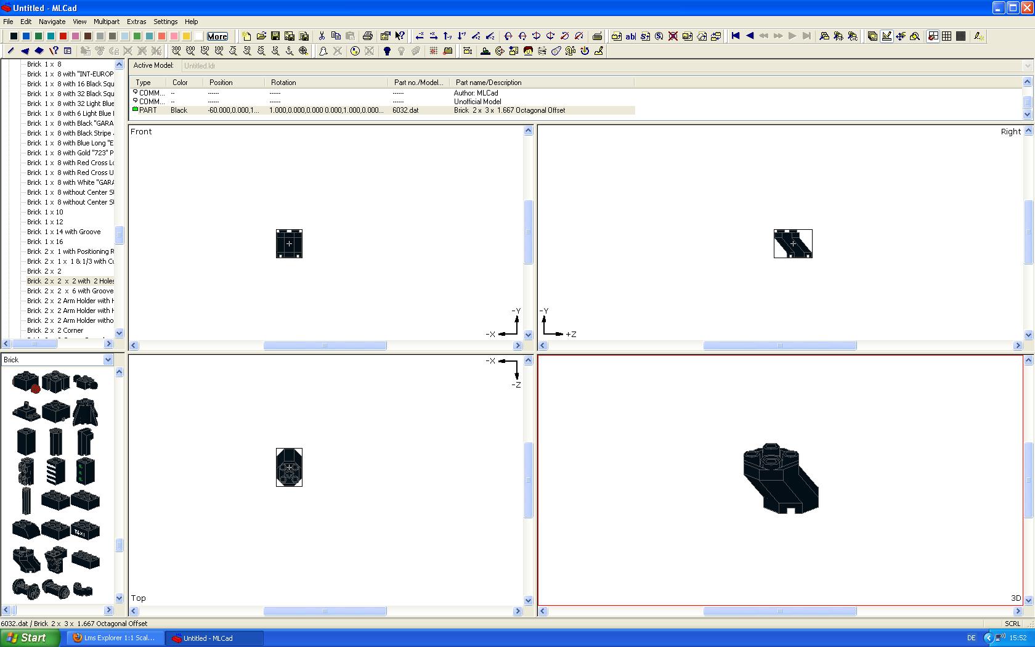The image size is (1035, 647).
Task: Select the 6032.dat PART row
Action: (x=383, y=110)
